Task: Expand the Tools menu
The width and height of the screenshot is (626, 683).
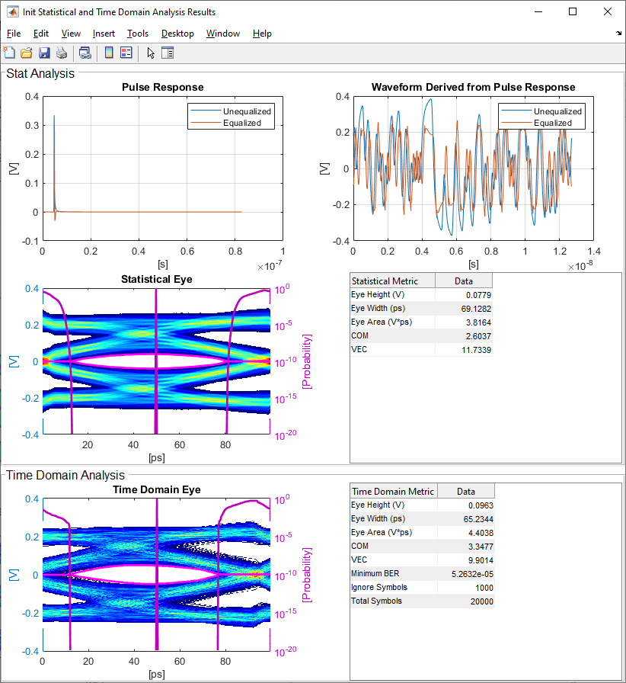Action: pos(138,34)
